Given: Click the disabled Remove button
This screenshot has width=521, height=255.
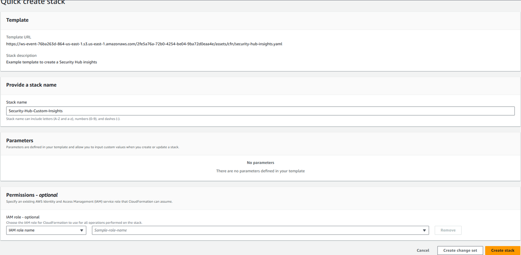Looking at the screenshot, I should pos(448,230).
